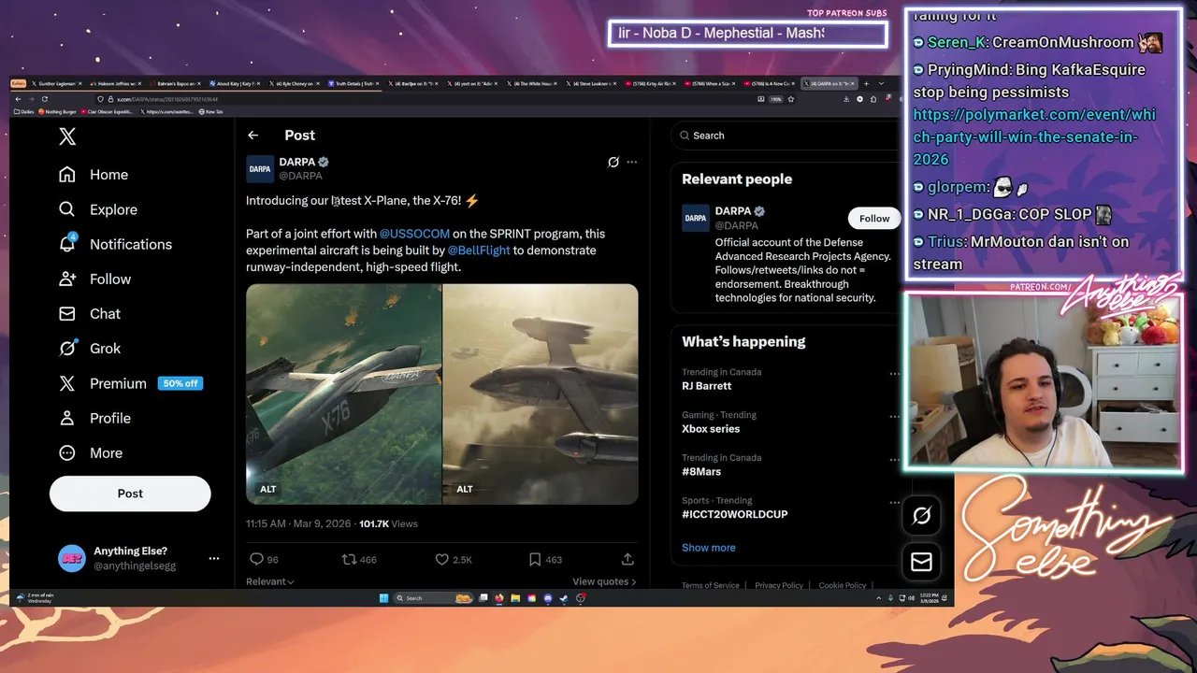
Task: Click the large Post button in sidebar
Action: pos(130,494)
